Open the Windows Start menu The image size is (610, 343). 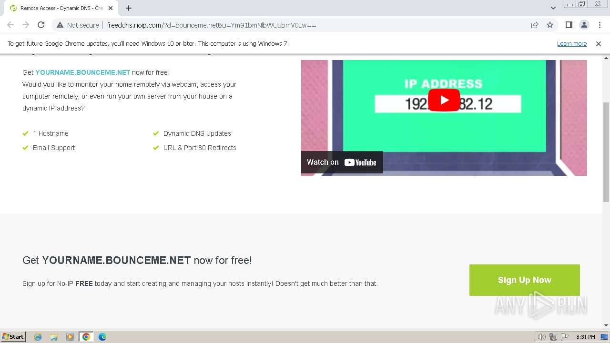[13, 336]
